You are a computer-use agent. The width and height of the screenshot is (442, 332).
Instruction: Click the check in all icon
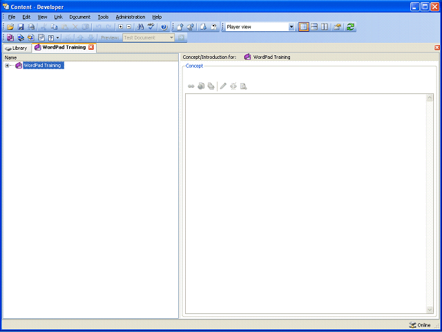(x=191, y=27)
